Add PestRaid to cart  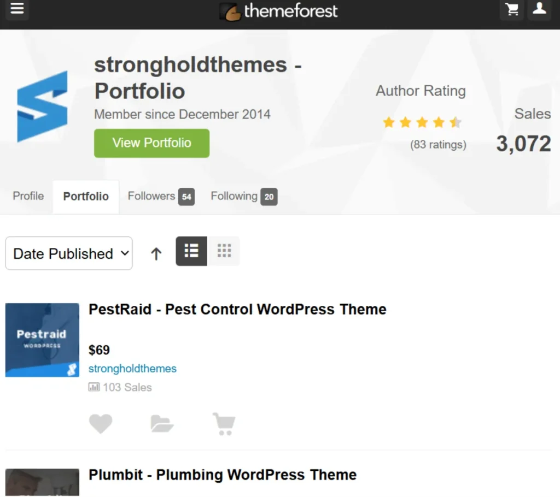[x=224, y=424]
